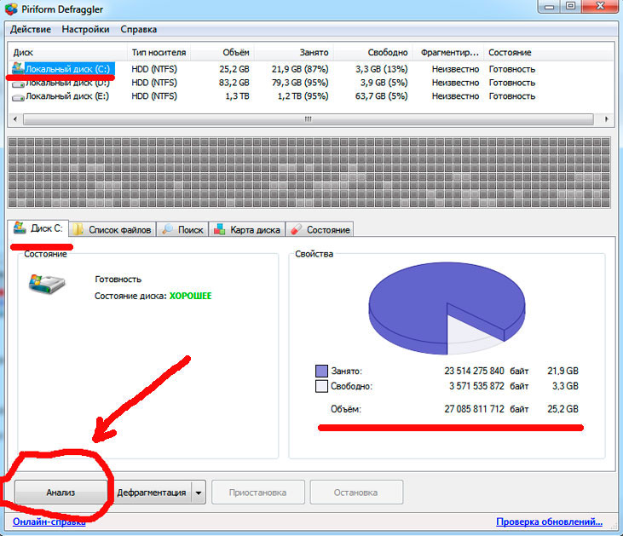
Task: Click the 3,3 GB (13%) free cell
Action: click(x=382, y=69)
